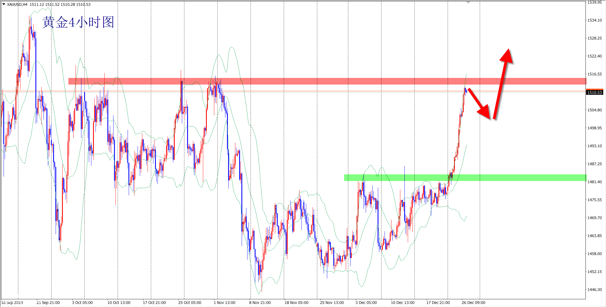
Task: Click the black 1510.53 current price label
Action: (594, 93)
